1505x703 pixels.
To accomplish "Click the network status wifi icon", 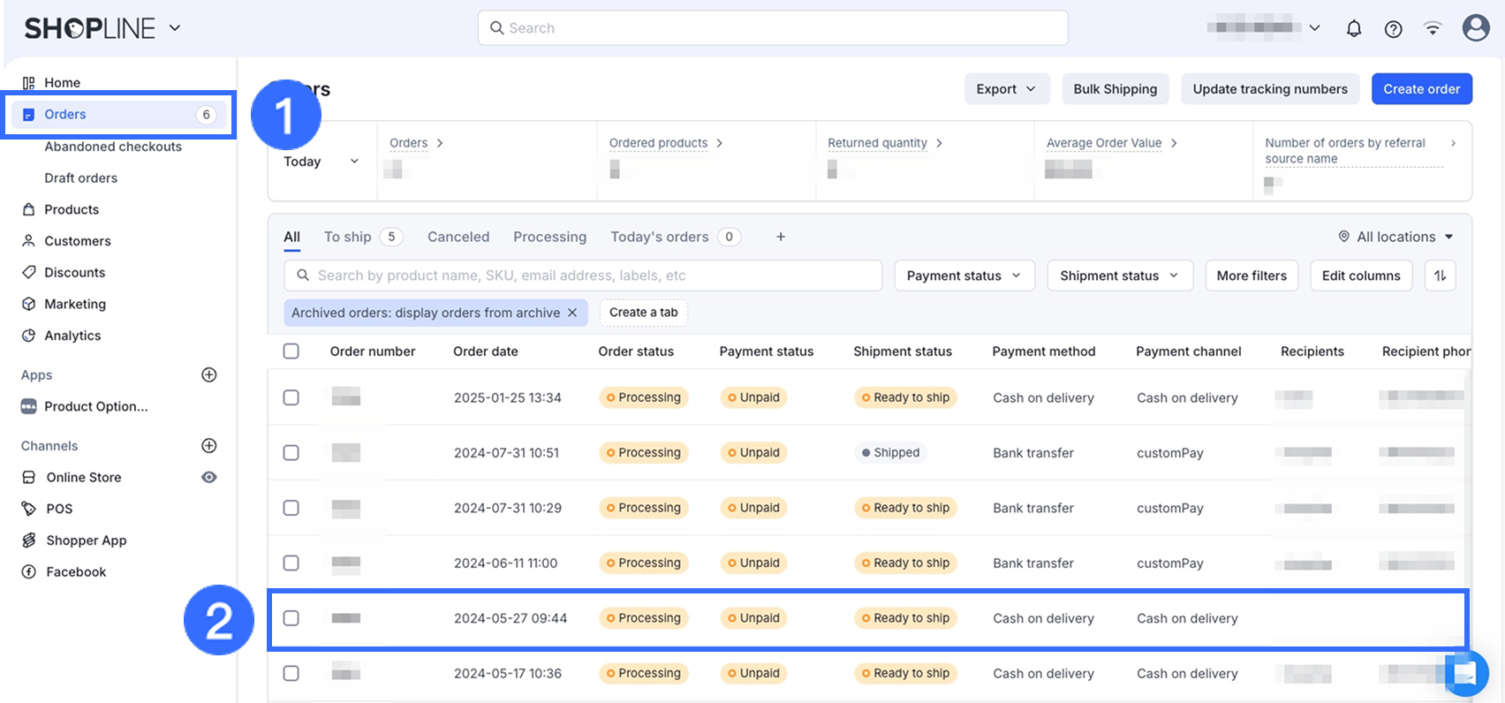I will pos(1433,28).
